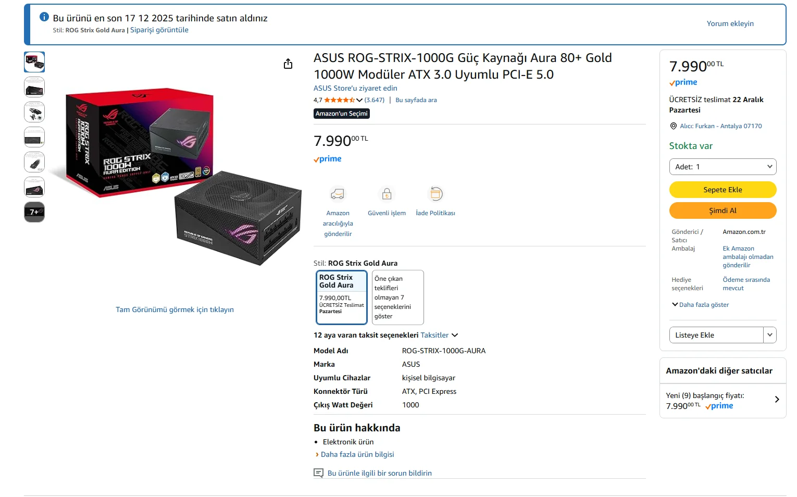This screenshot has height=497, width=797.
Task: Select the ROG Strix Gold Aura style option
Action: click(342, 297)
